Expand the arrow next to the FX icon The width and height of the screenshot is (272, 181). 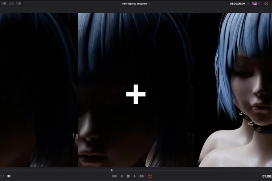pos(259,4)
